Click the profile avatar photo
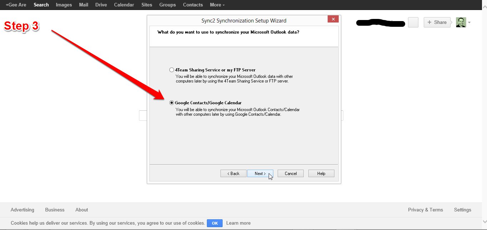The height and width of the screenshot is (230, 487). (x=461, y=22)
